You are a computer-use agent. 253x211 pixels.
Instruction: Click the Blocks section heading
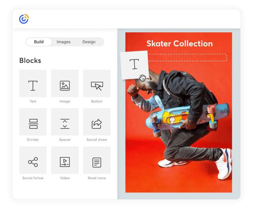30,60
